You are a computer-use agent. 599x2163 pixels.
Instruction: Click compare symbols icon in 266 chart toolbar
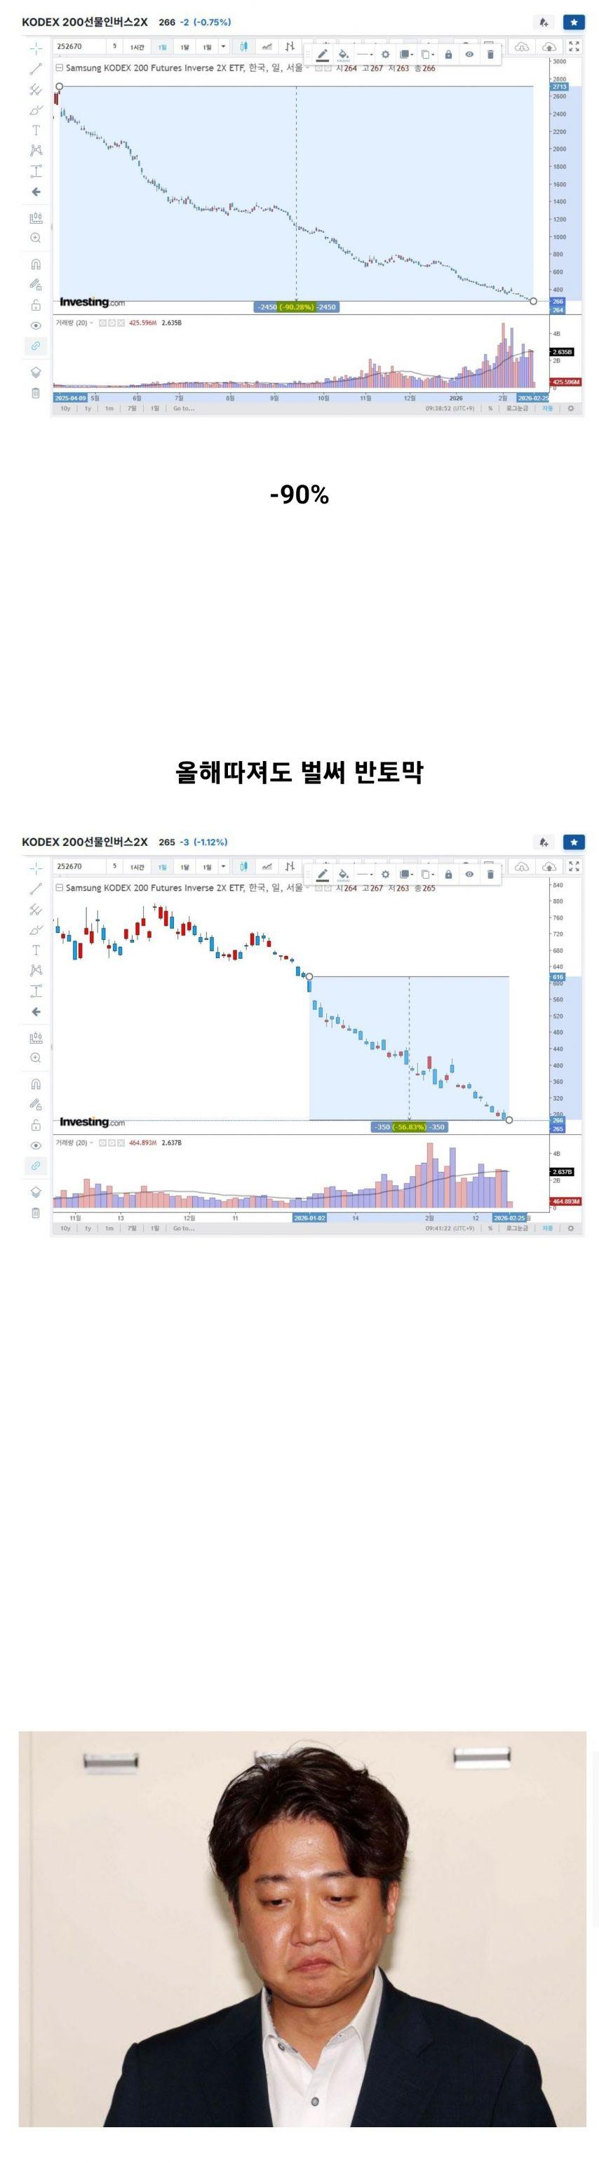click(x=267, y=46)
